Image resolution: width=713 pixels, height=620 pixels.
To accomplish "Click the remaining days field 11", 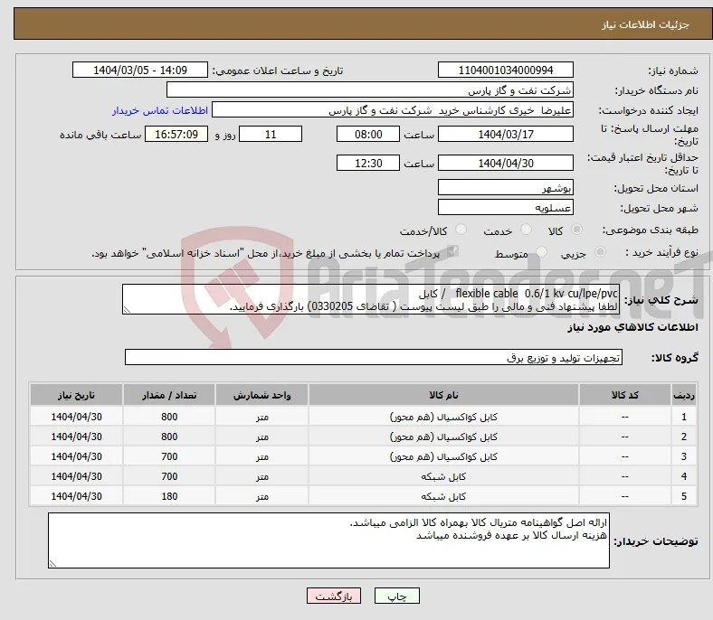I will pyautogui.click(x=271, y=134).
